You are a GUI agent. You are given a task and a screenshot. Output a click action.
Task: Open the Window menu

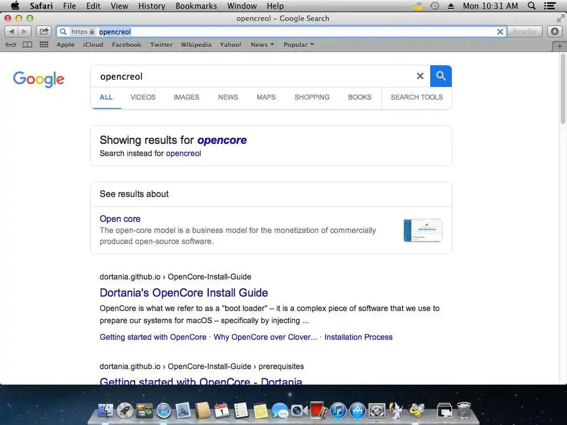(x=242, y=6)
